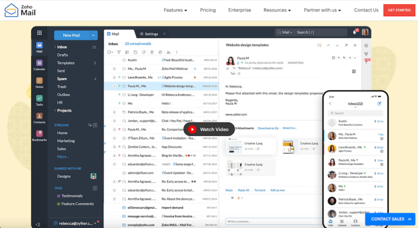Viewport: 418px width, 228px height.
Task: Close the Settings tab with X
Action: tap(165, 34)
